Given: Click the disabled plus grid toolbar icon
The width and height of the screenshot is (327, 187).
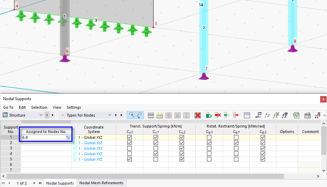Looking at the screenshot, I should (169, 115).
